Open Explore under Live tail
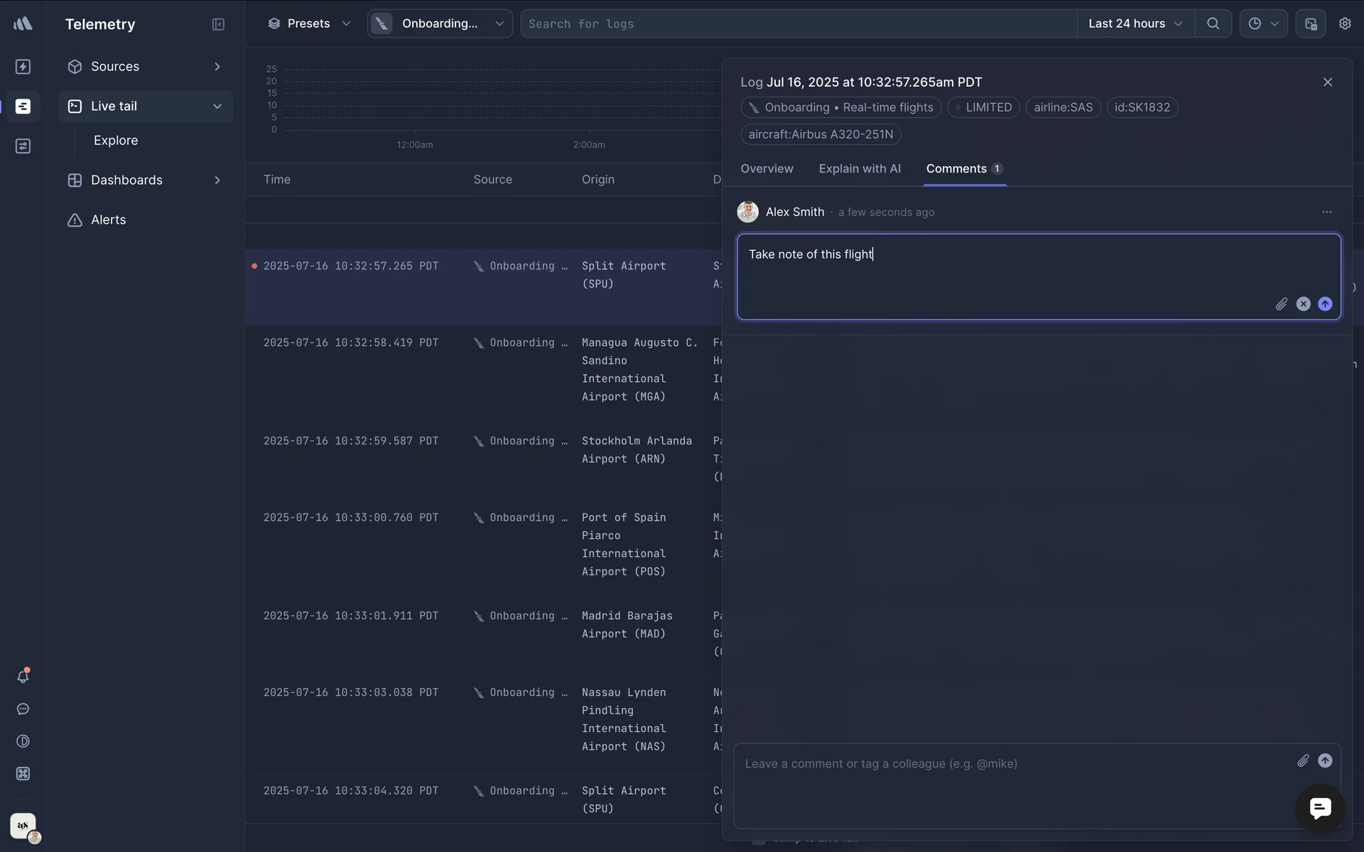This screenshot has height=852, width=1364. 116,140
